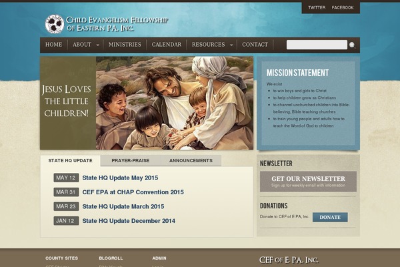
Task: Select the State HQ Update tab
Action: pos(71,161)
